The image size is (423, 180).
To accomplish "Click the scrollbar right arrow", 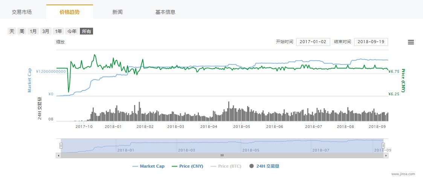I will (386, 155).
